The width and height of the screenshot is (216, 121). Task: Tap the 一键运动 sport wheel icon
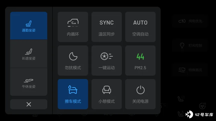[106, 60]
